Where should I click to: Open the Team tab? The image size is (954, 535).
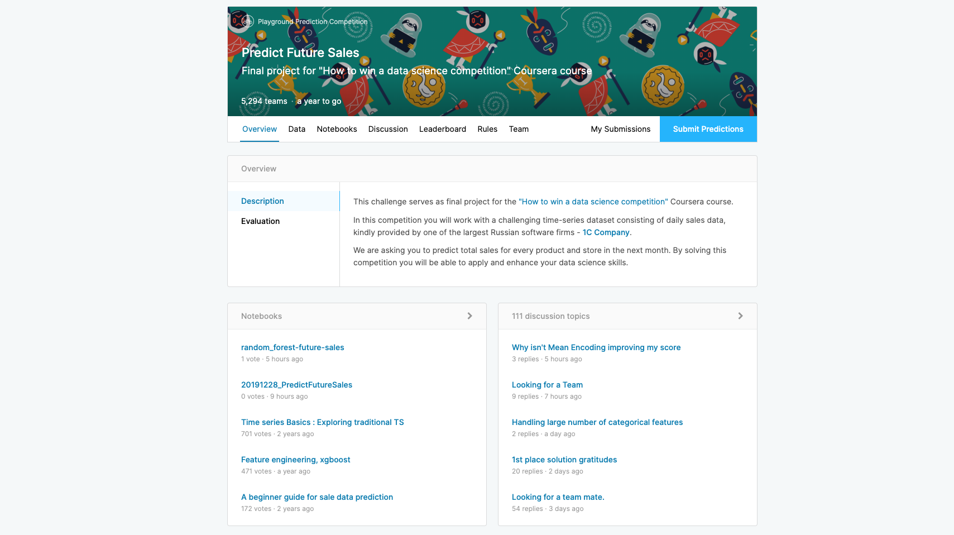pyautogui.click(x=519, y=129)
